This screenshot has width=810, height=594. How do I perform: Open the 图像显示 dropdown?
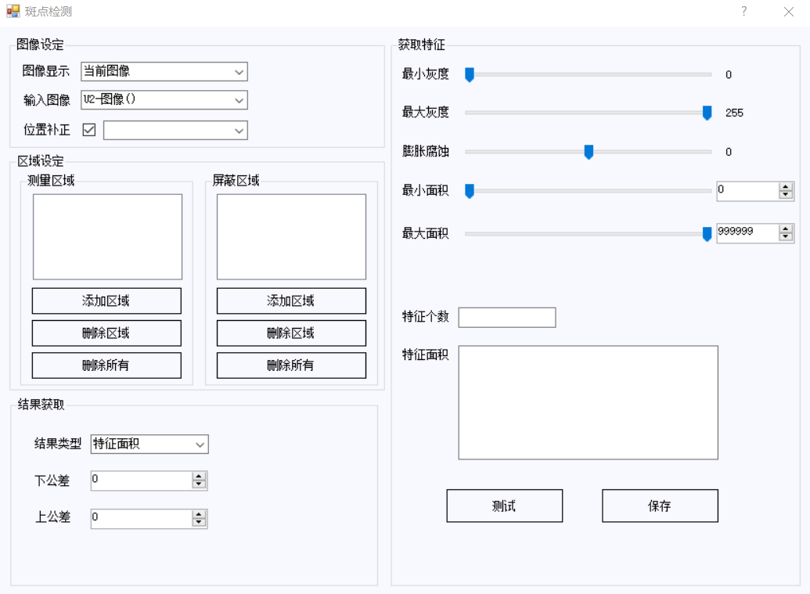tap(164, 71)
